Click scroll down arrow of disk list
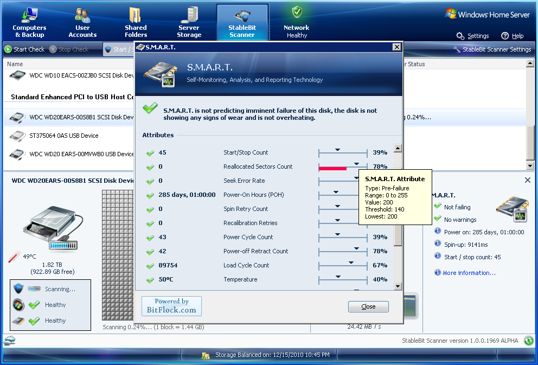This screenshot has height=365, width=538. coord(530,166)
